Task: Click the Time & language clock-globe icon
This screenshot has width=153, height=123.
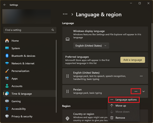Action: (7, 94)
